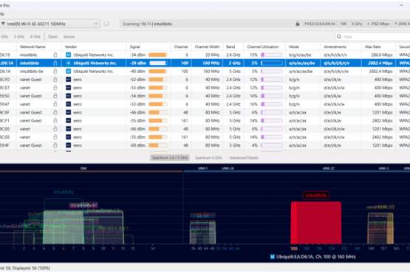
Task: Sort by Signal column header
Action: pyautogui.click(x=135, y=46)
